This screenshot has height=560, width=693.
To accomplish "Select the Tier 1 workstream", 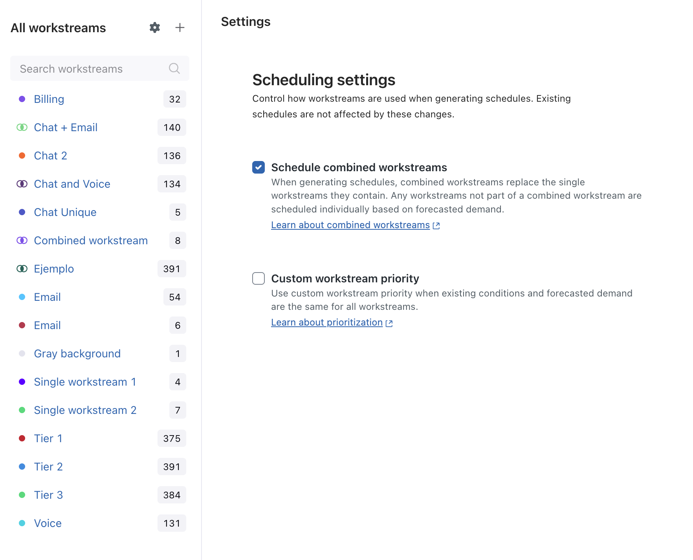I will (48, 438).
